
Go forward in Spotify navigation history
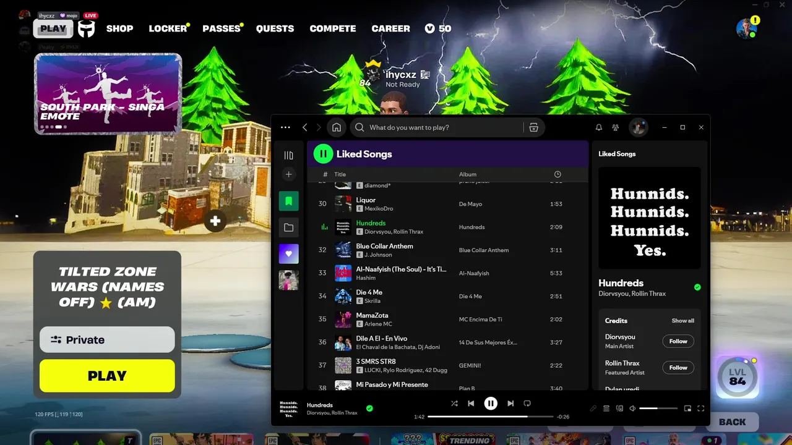tap(319, 127)
